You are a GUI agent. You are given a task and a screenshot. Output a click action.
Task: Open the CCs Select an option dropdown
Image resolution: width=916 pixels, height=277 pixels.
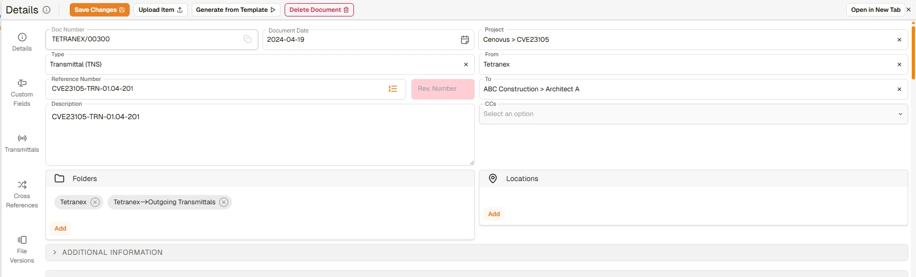(x=693, y=114)
